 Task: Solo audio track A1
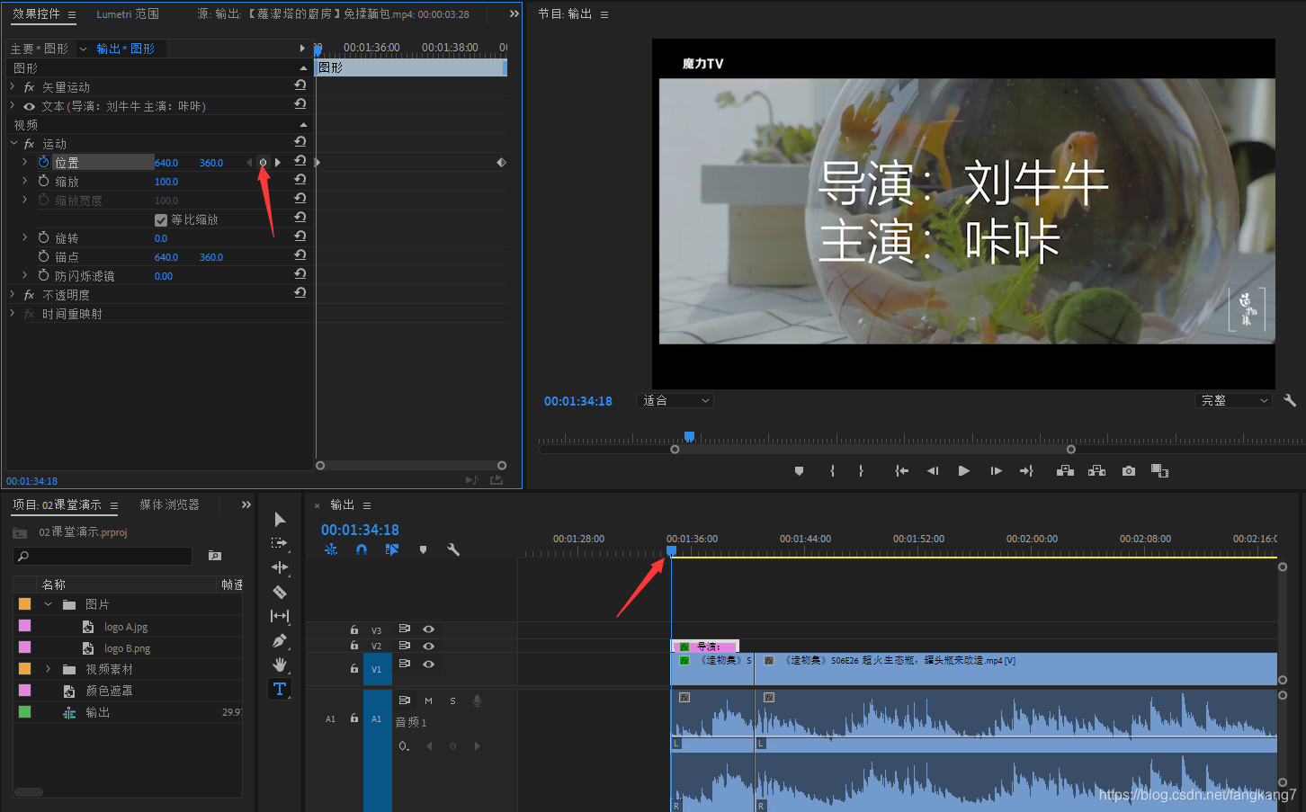point(452,700)
